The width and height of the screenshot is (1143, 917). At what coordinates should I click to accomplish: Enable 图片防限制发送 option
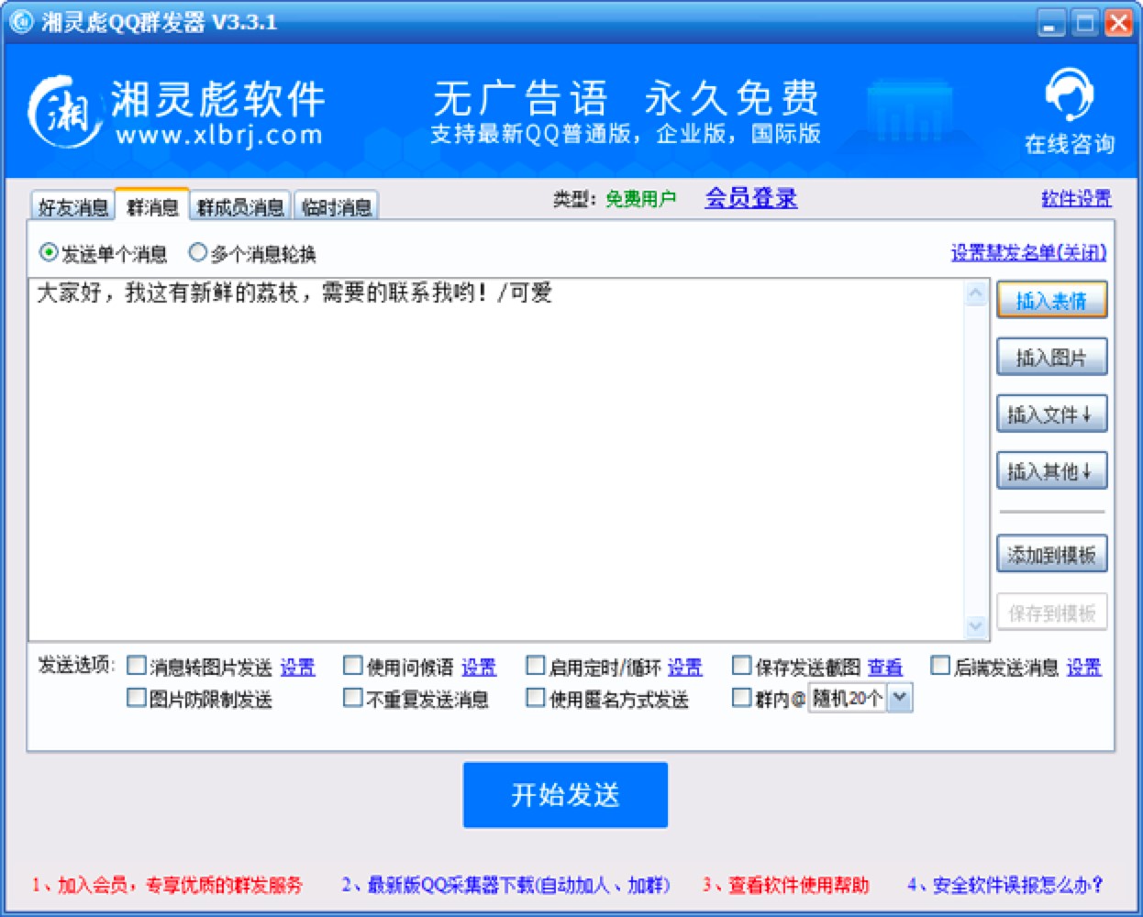click(136, 698)
